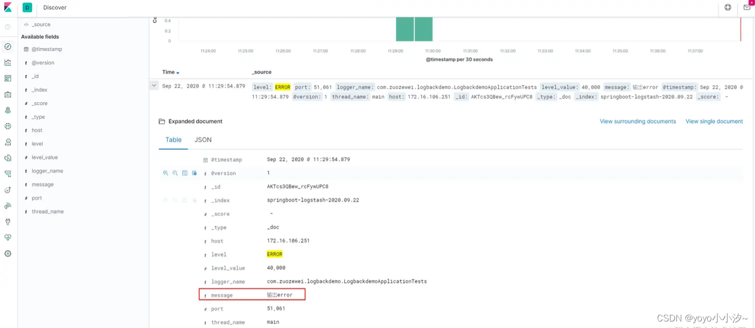Select the Table tab of expanded document
The width and height of the screenshot is (755, 328).
tap(173, 140)
